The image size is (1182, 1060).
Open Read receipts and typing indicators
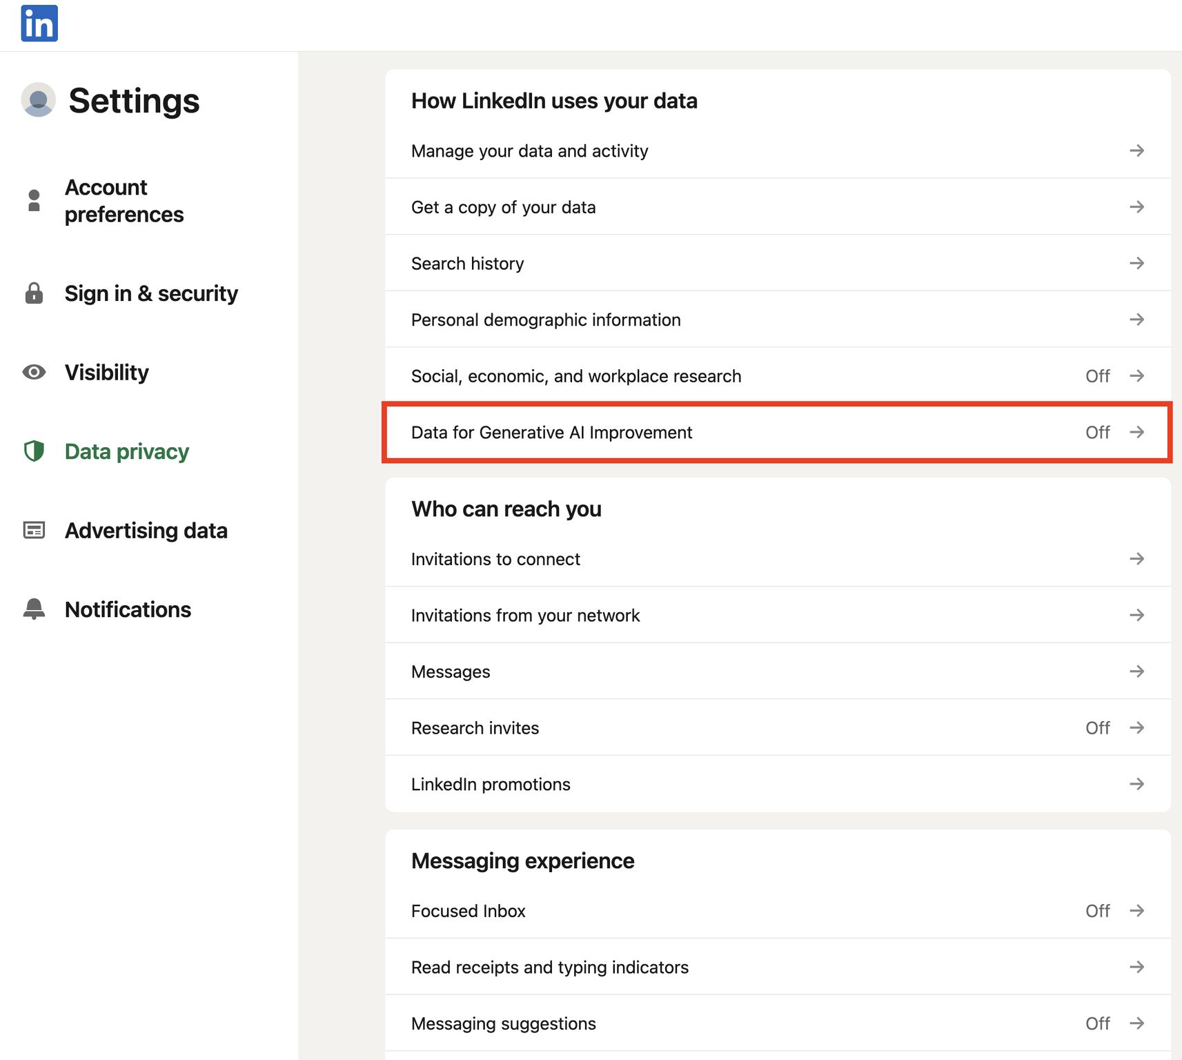pos(549,968)
